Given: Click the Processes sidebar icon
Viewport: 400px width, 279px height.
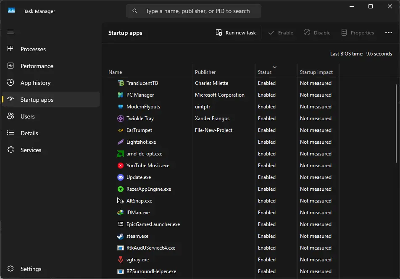Looking at the screenshot, I should [x=11, y=49].
